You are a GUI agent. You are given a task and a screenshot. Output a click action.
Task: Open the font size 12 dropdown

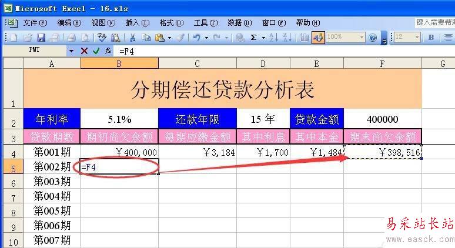(417, 37)
